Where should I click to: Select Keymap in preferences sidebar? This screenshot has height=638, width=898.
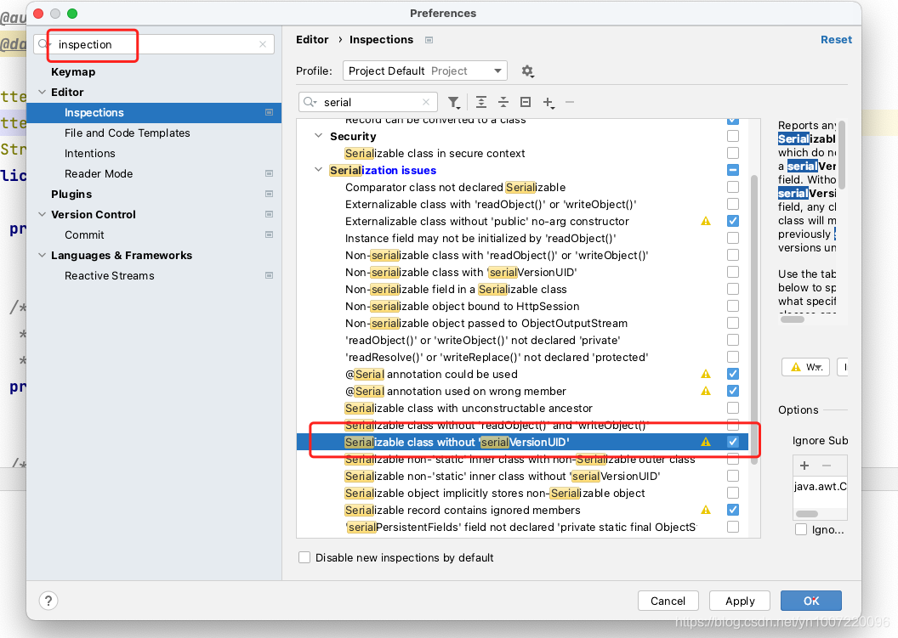pos(73,71)
